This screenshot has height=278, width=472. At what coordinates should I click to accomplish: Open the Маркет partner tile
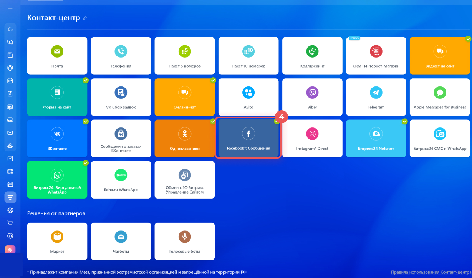point(57,241)
